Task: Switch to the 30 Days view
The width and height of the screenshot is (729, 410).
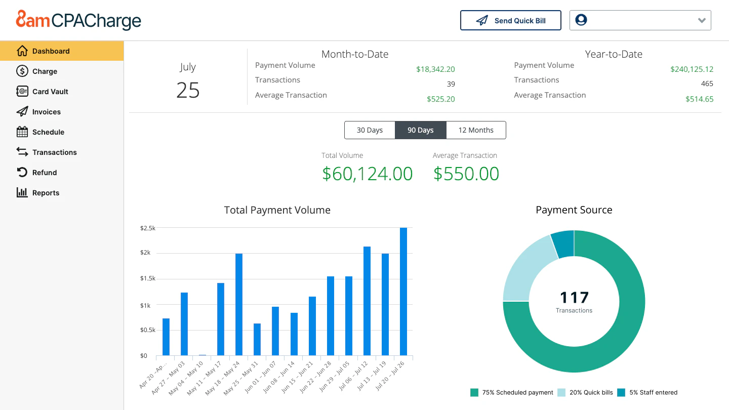Action: (x=370, y=130)
